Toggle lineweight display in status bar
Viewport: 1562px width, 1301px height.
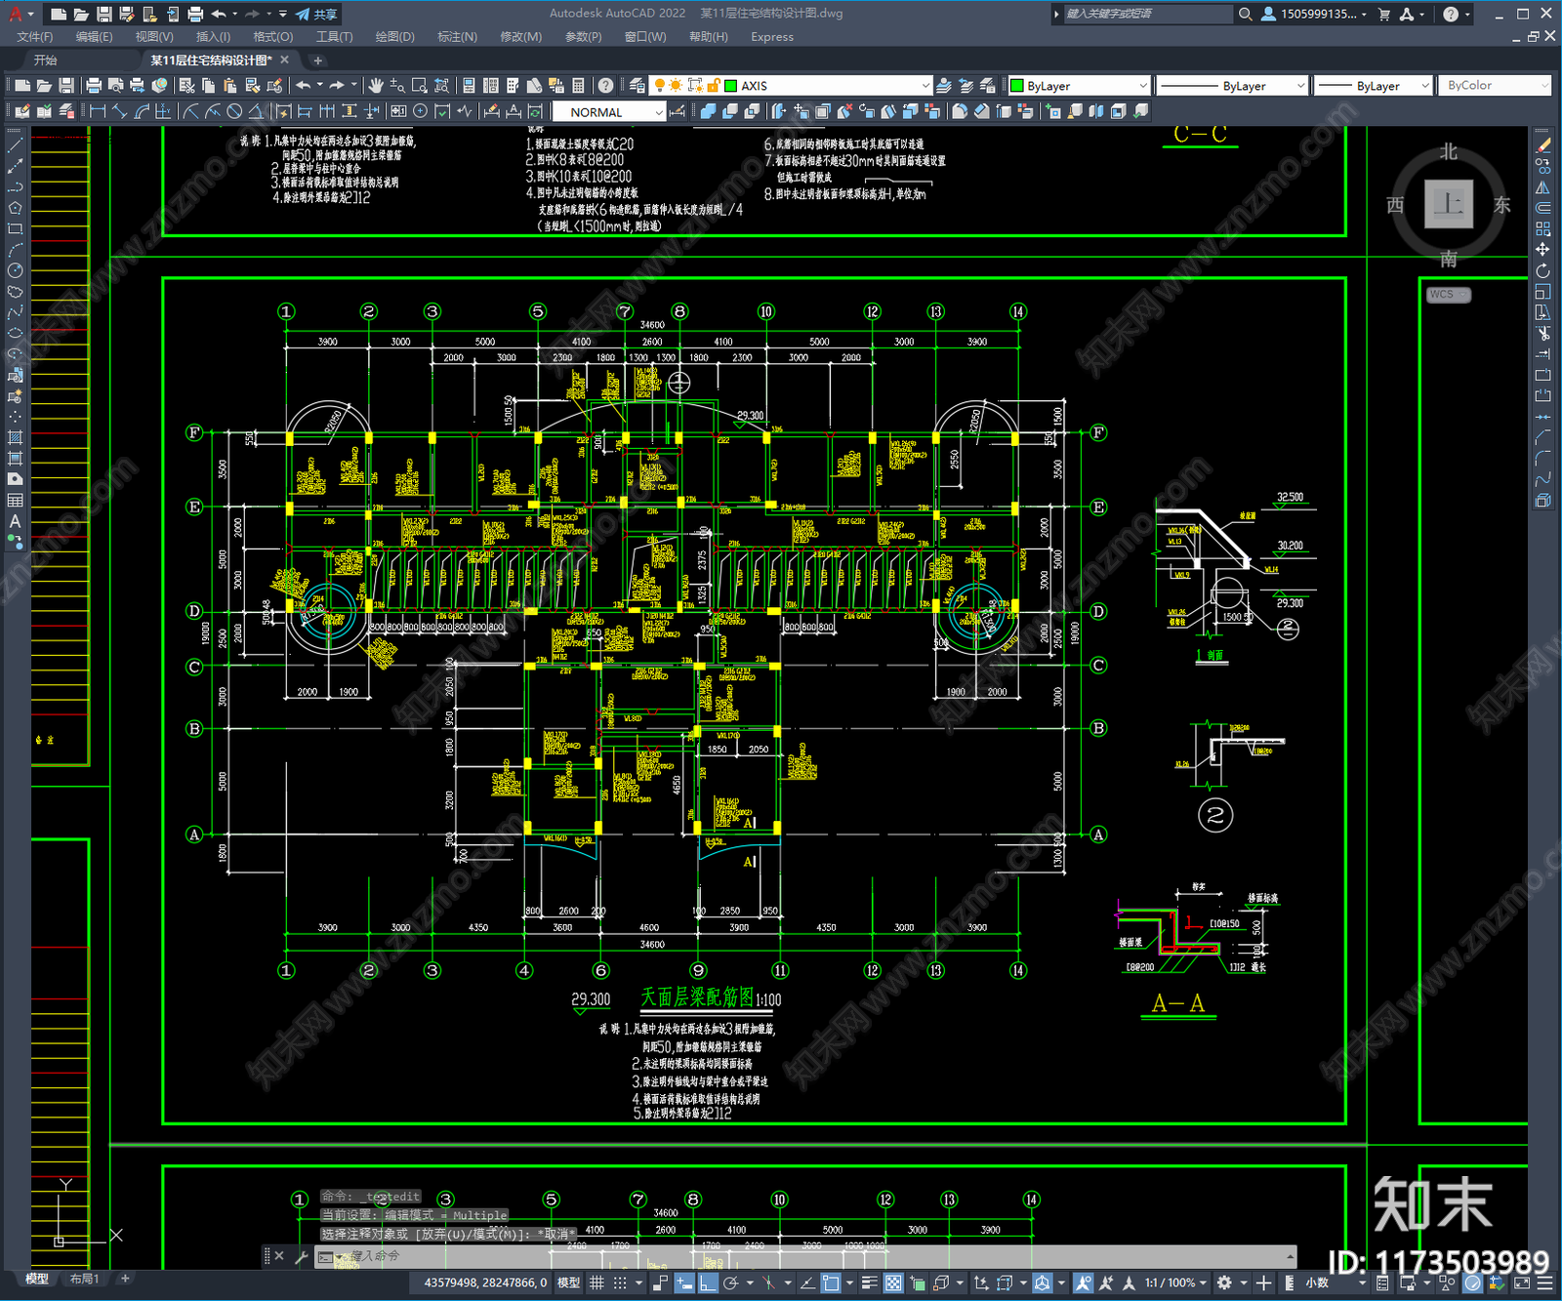[x=869, y=1282]
